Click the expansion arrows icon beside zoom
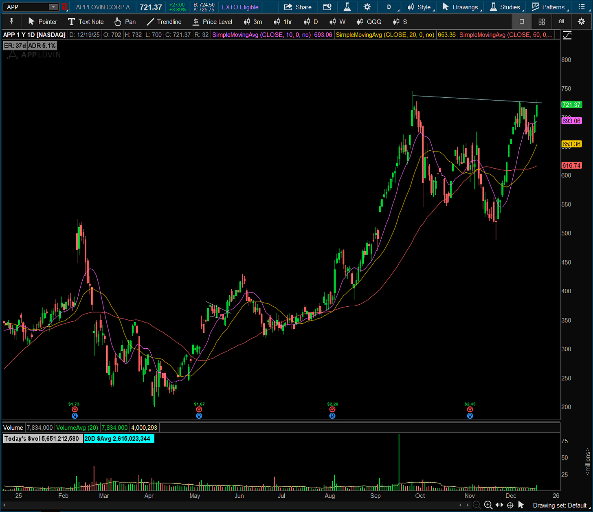593x512 pixels. click(x=499, y=505)
